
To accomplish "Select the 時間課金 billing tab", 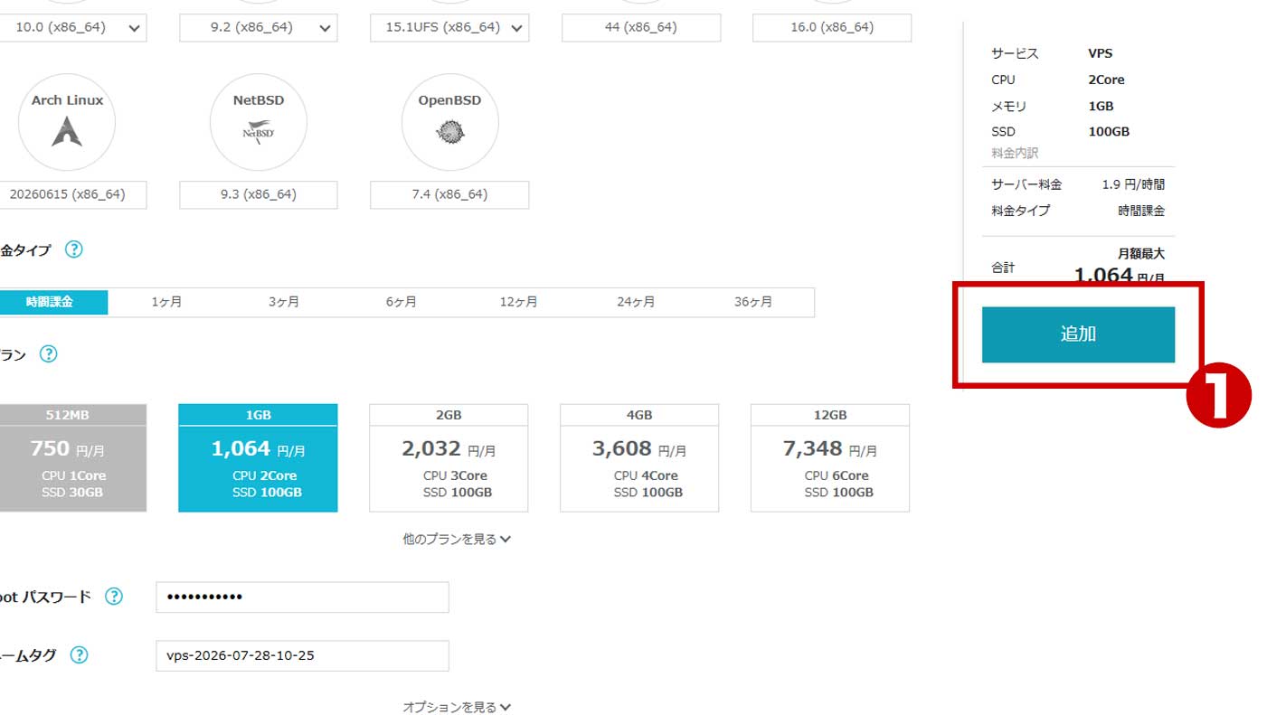I will (x=52, y=302).
